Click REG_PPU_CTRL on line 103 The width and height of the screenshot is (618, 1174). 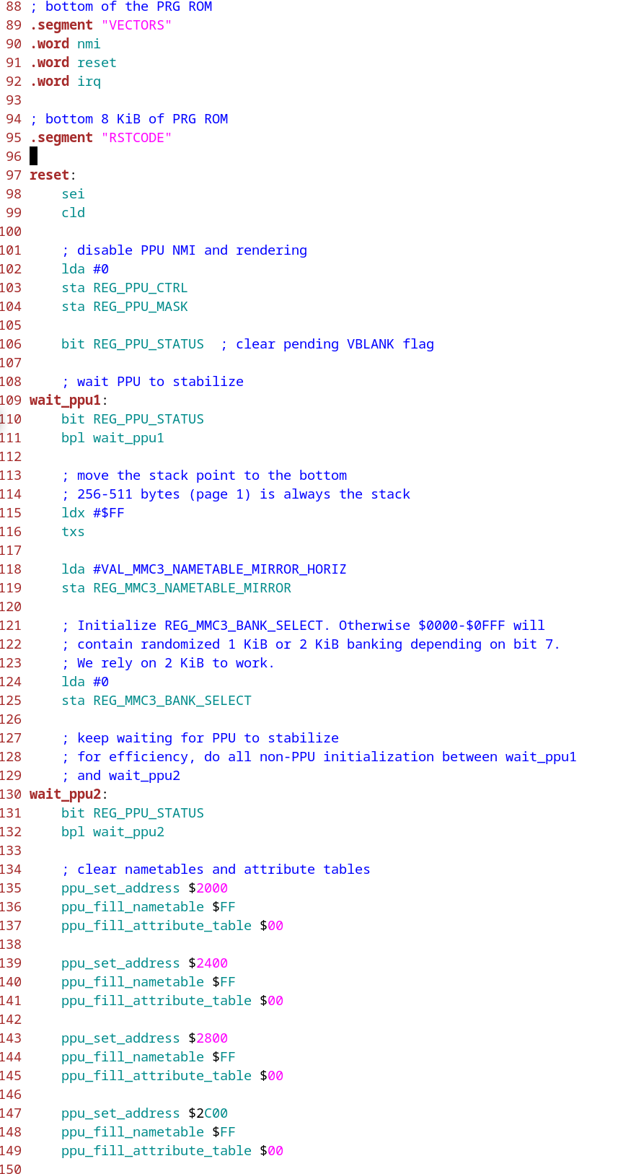(140, 287)
